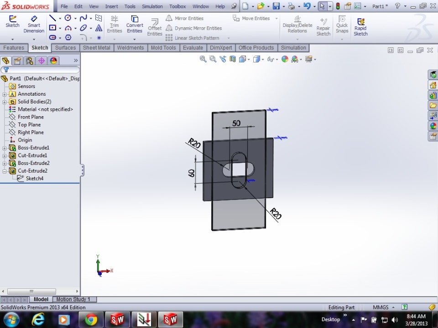
Task: Activate Smart Dimension tool
Action: point(34,24)
